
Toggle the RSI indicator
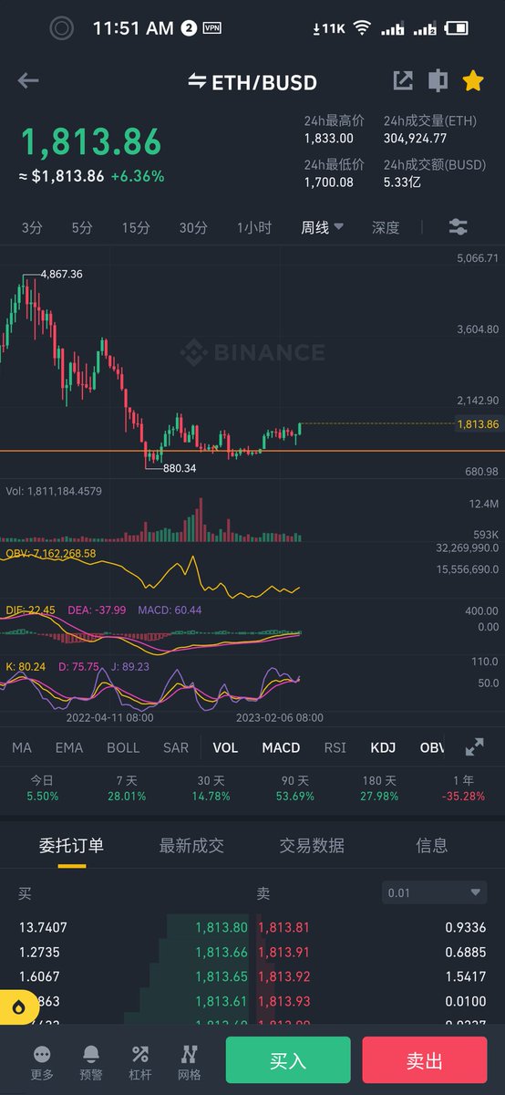click(x=335, y=747)
